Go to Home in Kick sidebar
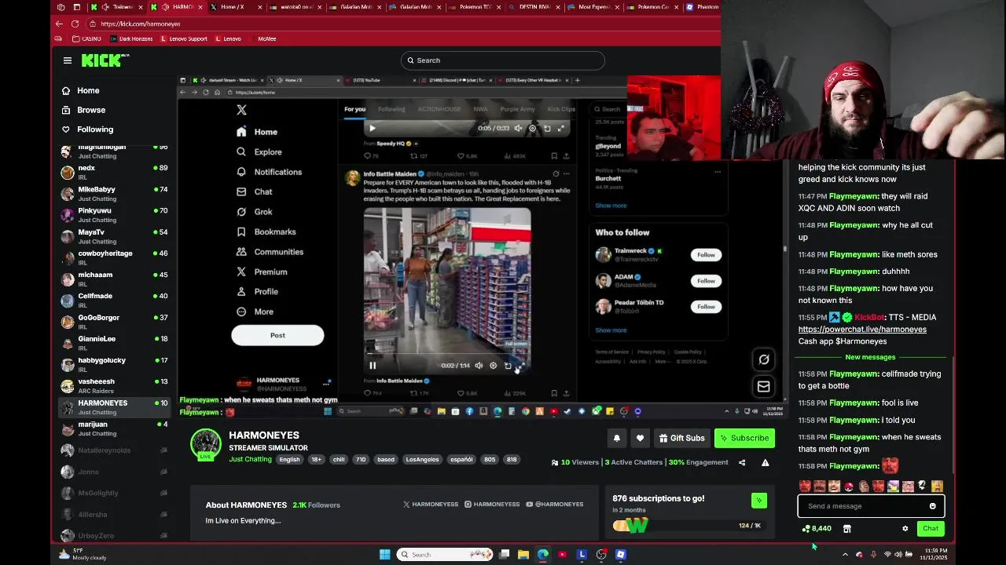Image resolution: width=1006 pixels, height=565 pixels. point(88,90)
